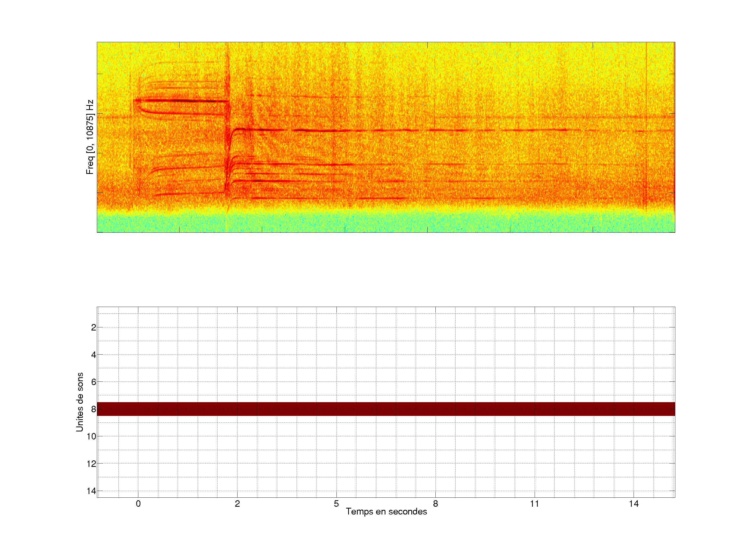The image size is (746, 559).
Task: Click the x-axis tick label "0"
Action: tap(138, 504)
